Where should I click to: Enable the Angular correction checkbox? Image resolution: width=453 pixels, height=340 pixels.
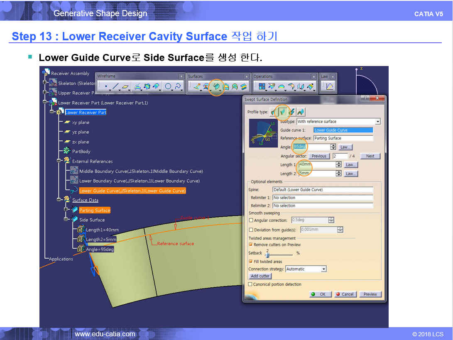tap(251, 220)
